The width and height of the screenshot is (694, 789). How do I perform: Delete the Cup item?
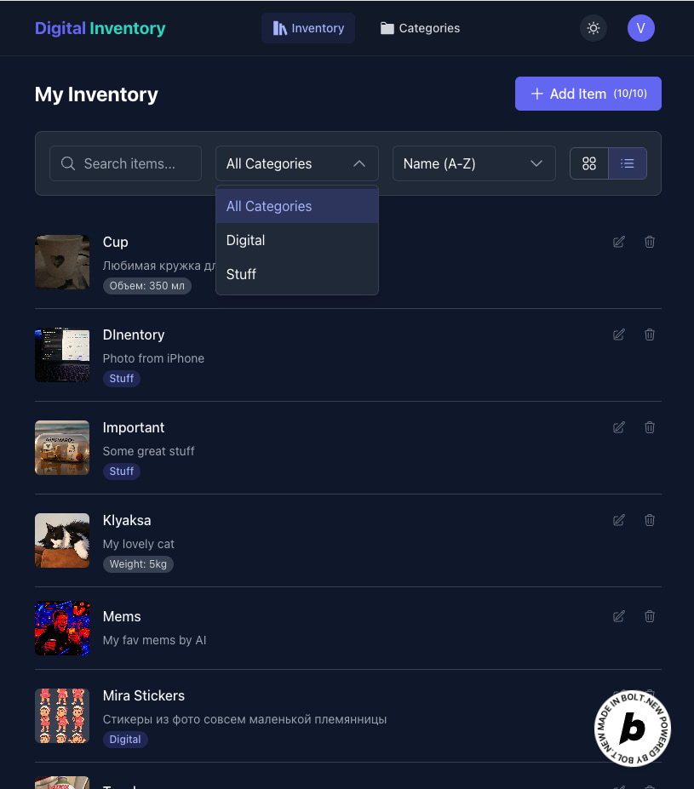[650, 242]
